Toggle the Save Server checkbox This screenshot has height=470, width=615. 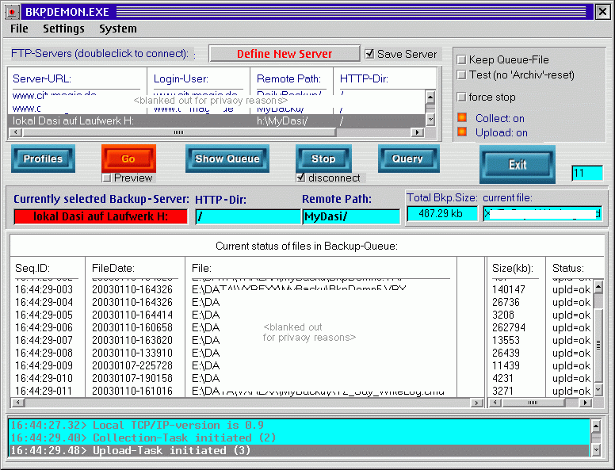[x=369, y=54]
